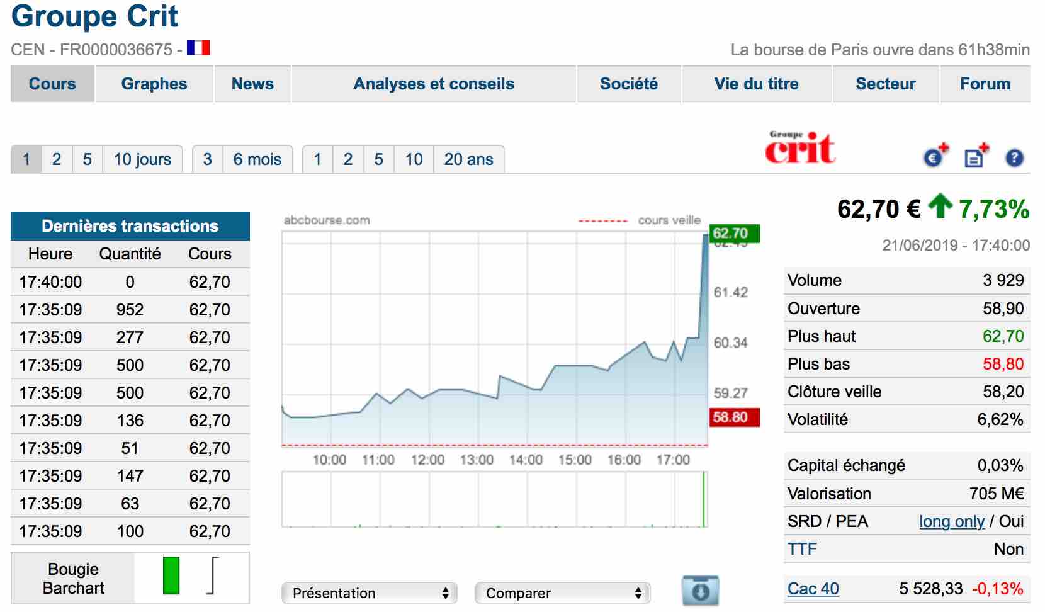The image size is (1045, 612).
Task: Select the 10 jours period
Action: pos(142,159)
